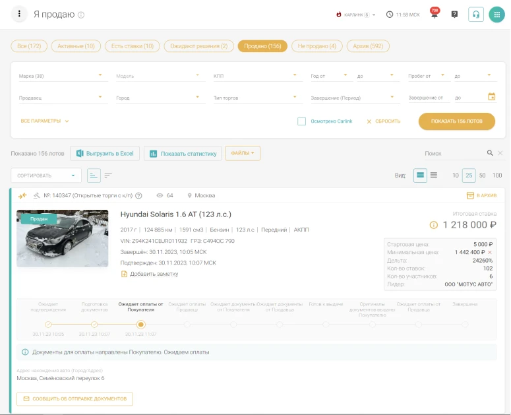Select 50 items per page
Screen dimensions: 511x415
[483, 176]
